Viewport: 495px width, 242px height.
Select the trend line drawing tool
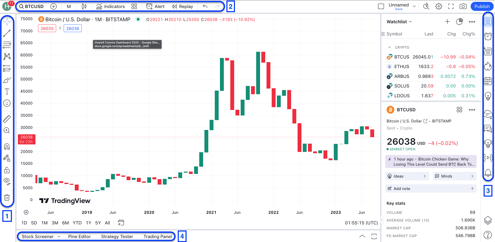7,33
